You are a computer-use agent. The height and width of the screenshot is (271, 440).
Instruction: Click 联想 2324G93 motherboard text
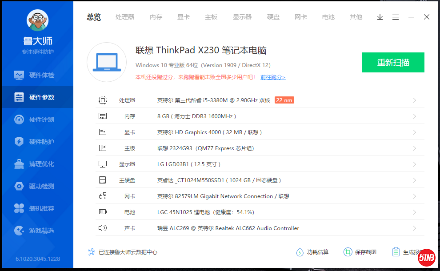[206, 148]
